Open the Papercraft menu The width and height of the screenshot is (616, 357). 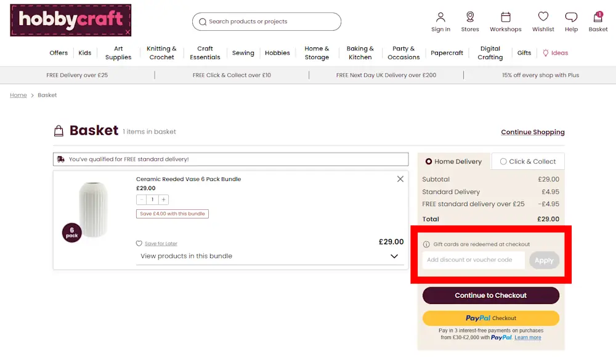coord(447,53)
